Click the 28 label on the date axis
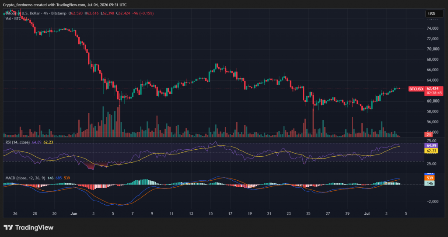The width and height of the screenshot is (448, 237). pos(35,213)
